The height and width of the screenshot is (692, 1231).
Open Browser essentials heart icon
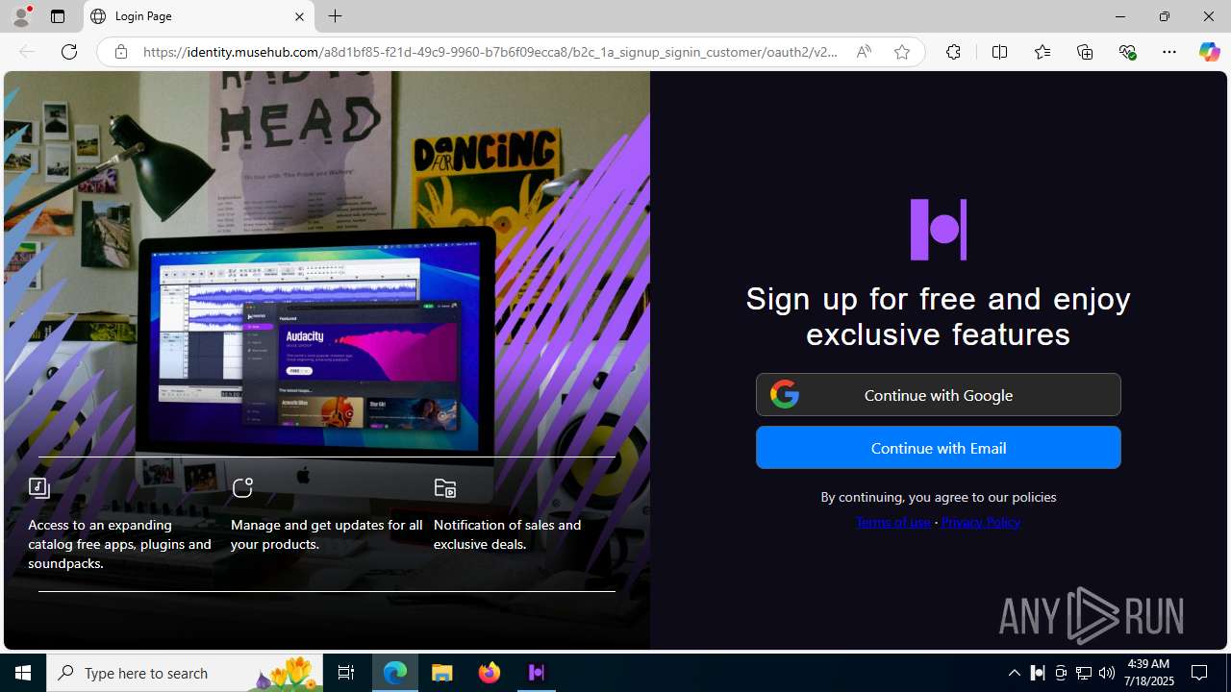[1127, 52]
